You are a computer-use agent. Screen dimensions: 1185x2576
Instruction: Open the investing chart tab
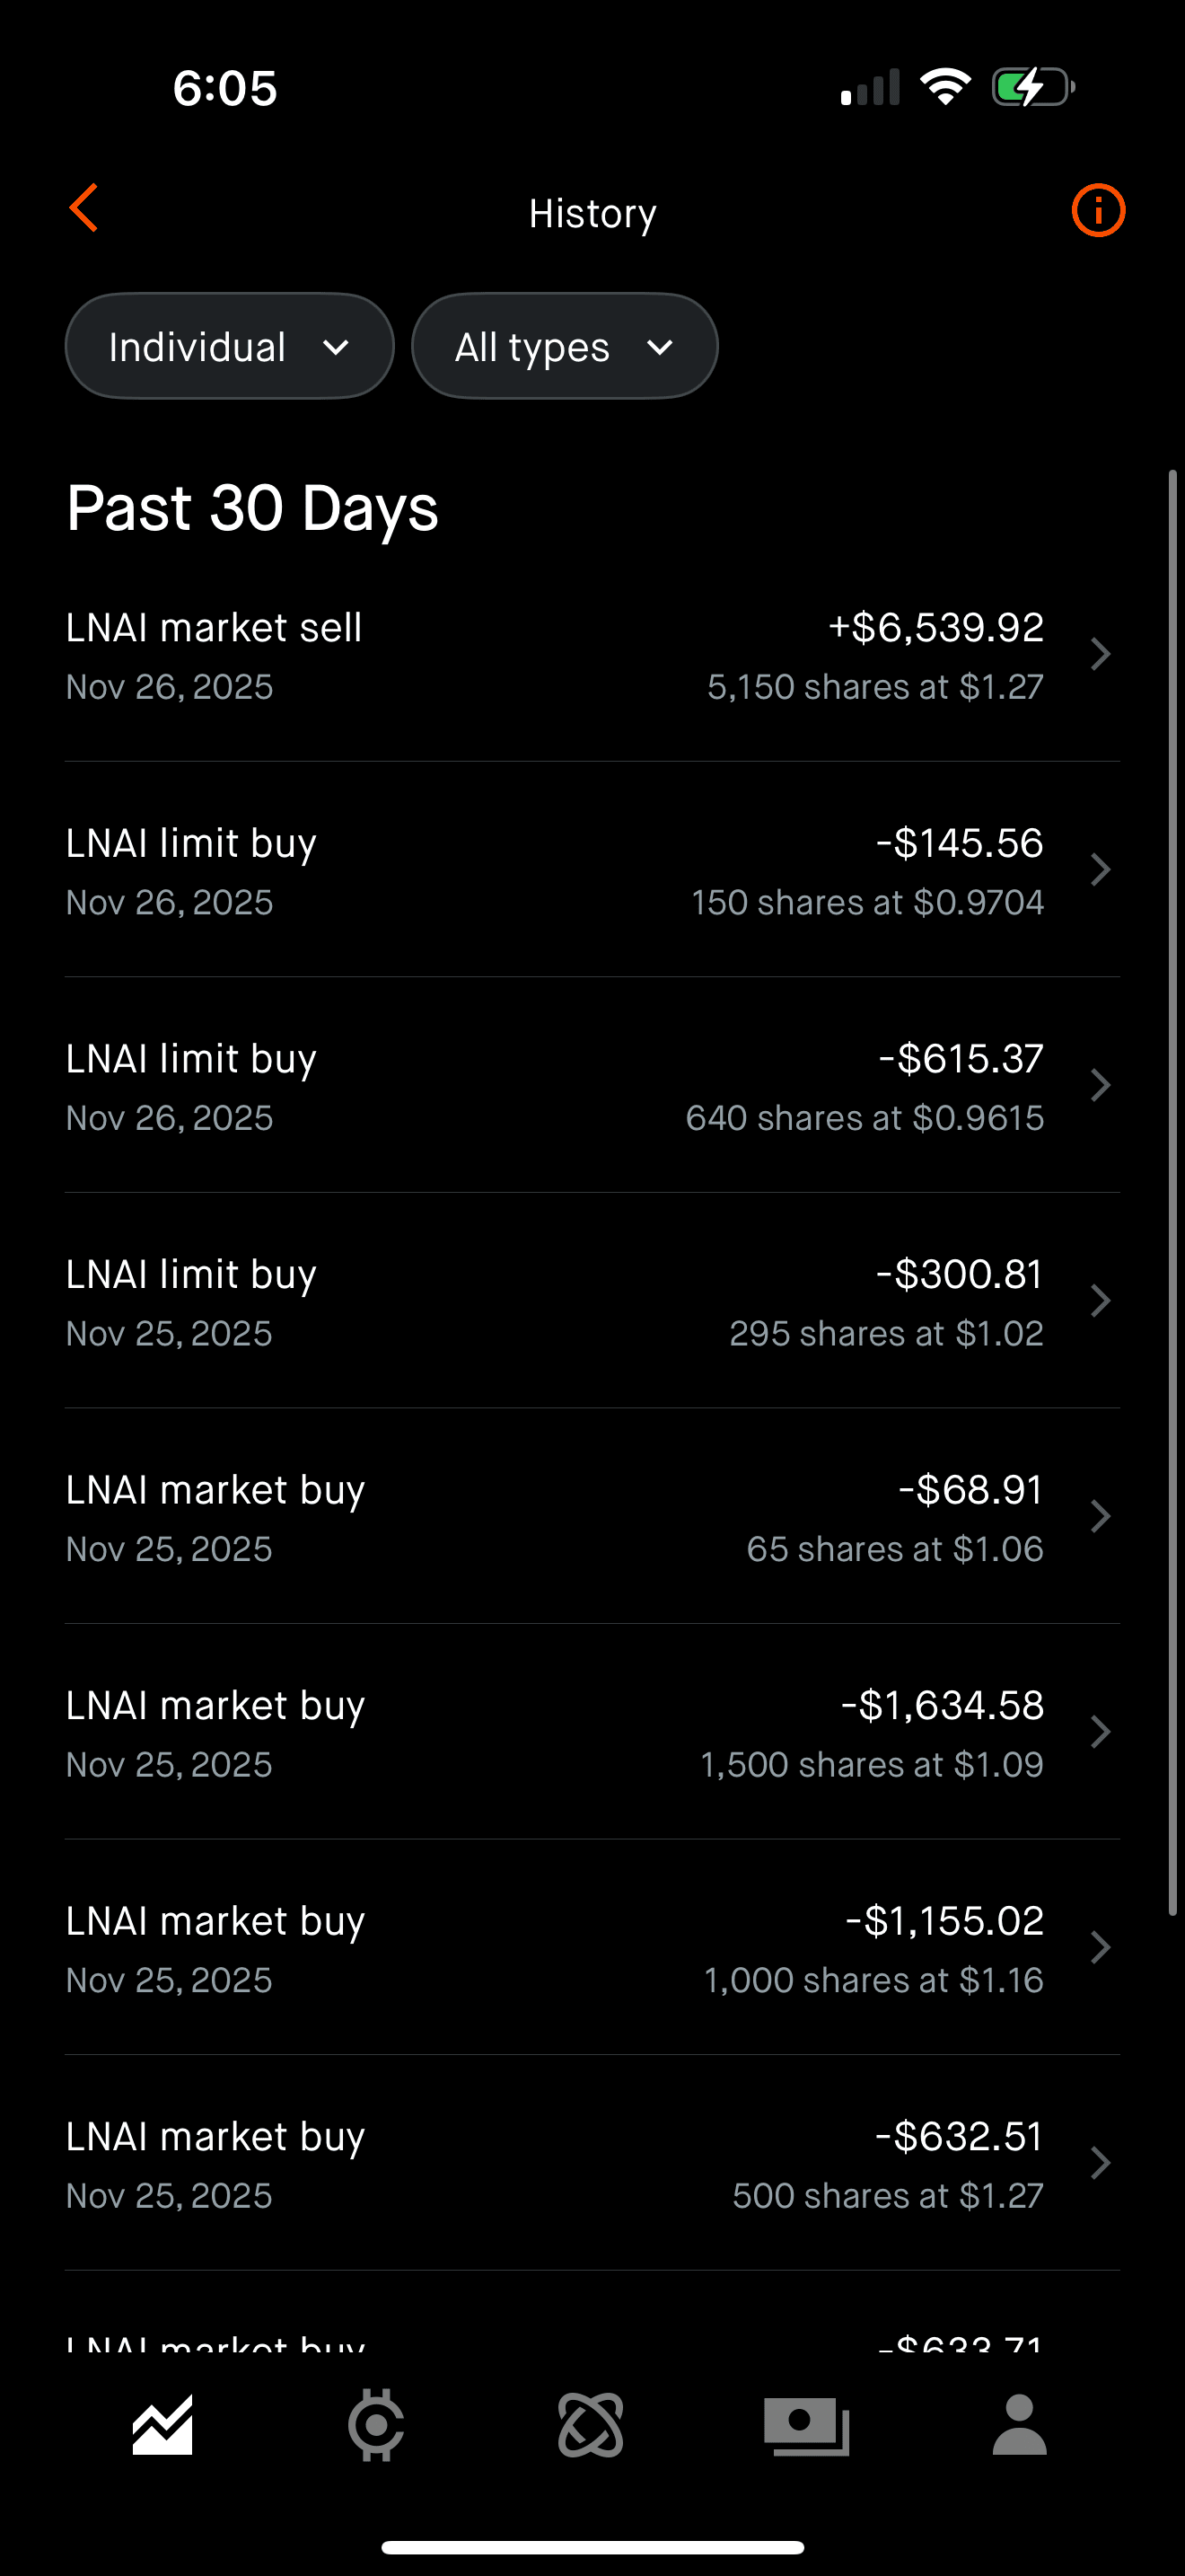coord(162,2425)
